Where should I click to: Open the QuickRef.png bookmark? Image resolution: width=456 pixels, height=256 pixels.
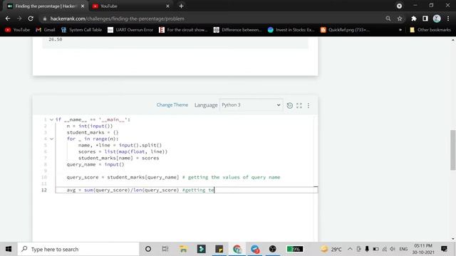coord(345,30)
